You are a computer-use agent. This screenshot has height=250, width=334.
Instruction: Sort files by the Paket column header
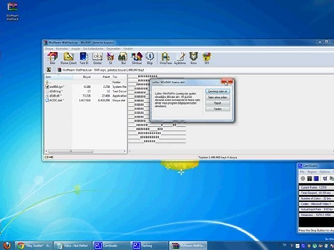[x=101, y=77]
